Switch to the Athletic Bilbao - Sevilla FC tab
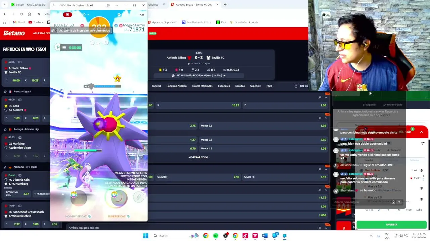The image size is (430, 241). [x=194, y=5]
